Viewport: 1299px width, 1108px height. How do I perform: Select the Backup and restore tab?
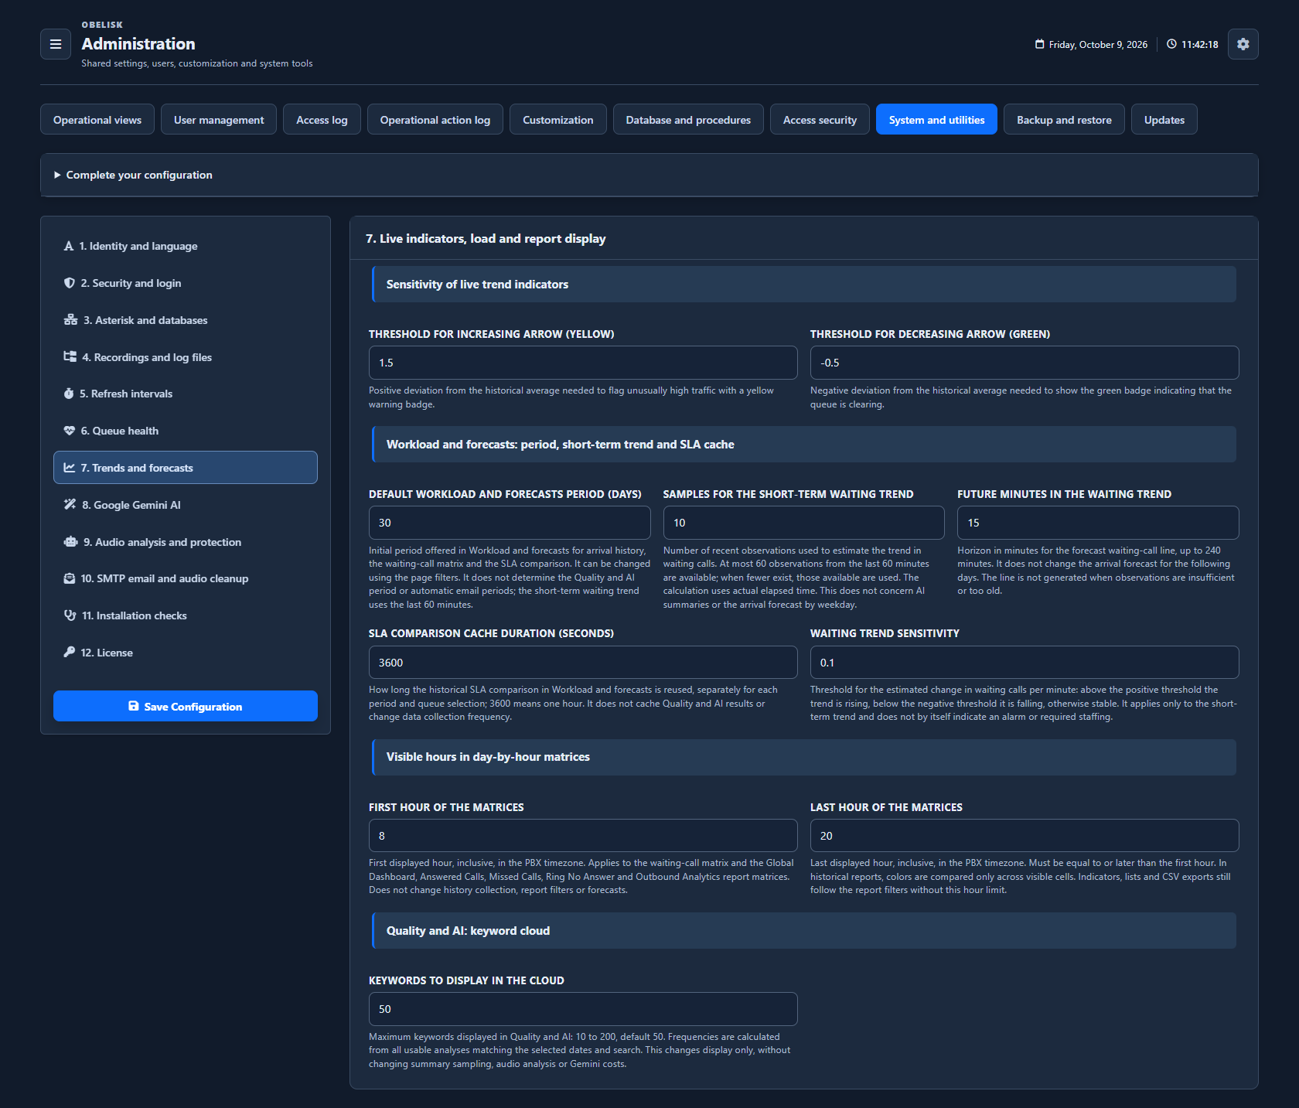click(1064, 120)
